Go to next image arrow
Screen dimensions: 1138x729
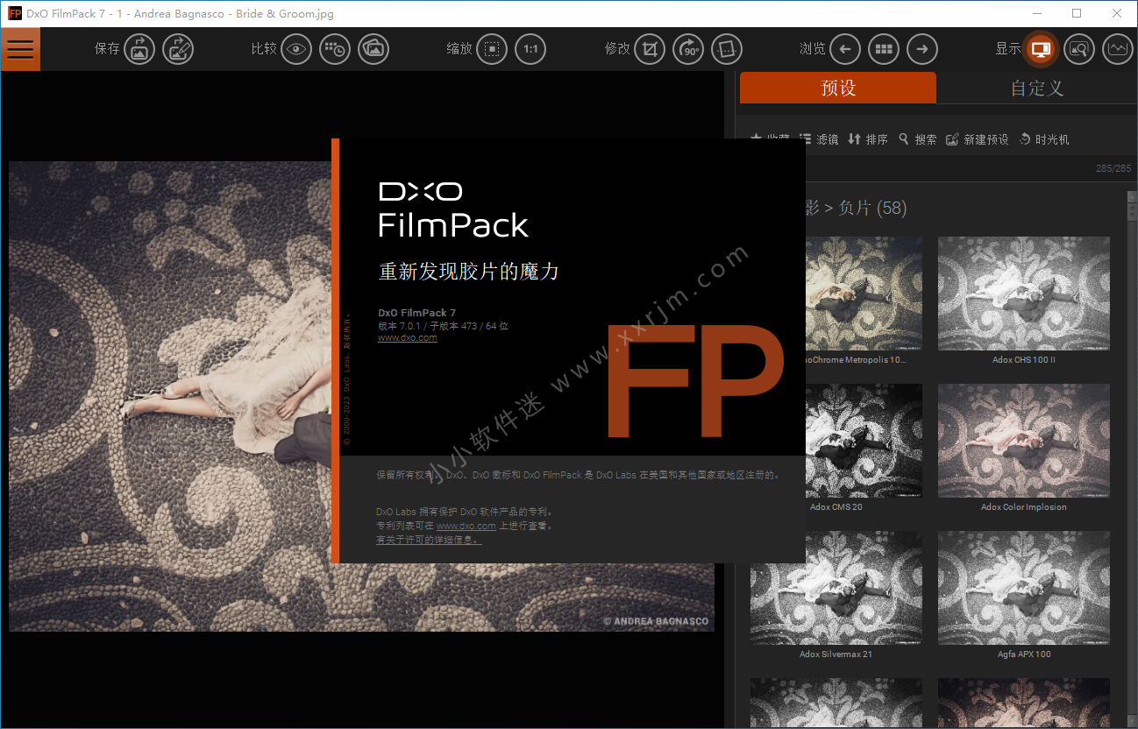pos(921,49)
